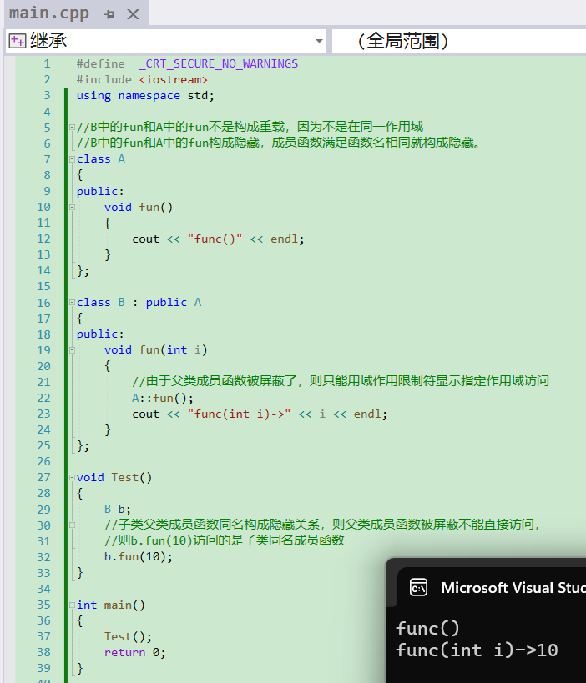Click the comment on line 6
586x683 pixels.
click(278, 143)
